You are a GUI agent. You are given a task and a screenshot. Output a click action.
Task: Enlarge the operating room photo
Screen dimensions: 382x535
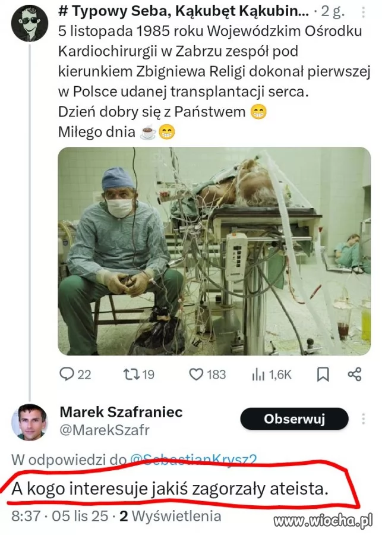pyautogui.click(x=214, y=251)
